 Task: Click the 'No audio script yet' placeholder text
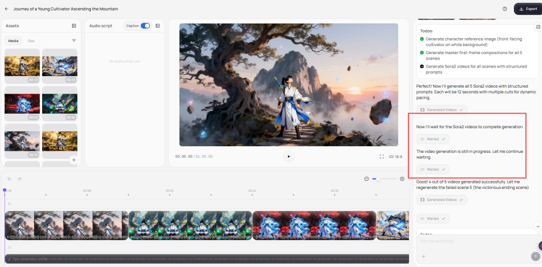coord(124,61)
